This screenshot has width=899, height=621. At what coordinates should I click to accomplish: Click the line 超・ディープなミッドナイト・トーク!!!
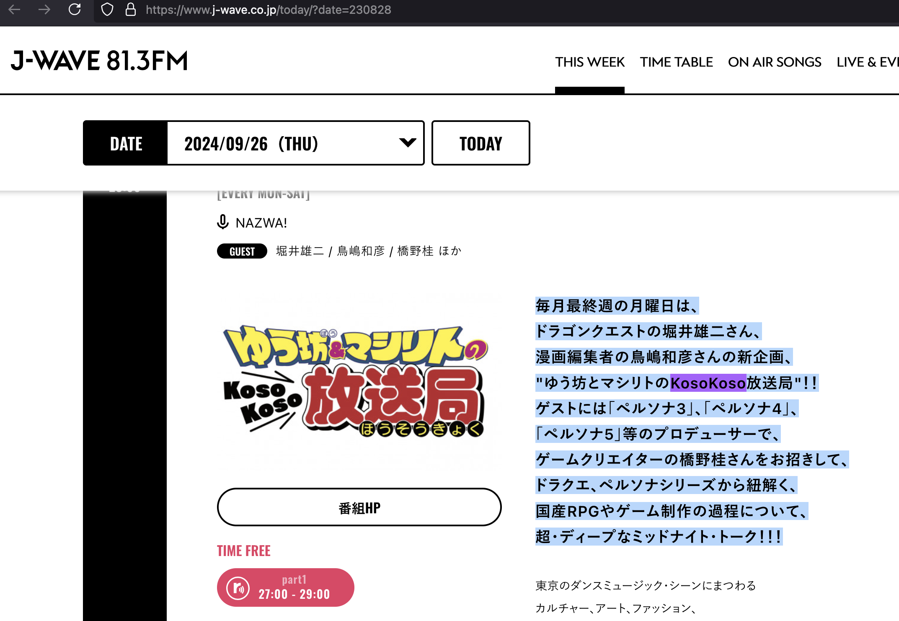pos(659,536)
